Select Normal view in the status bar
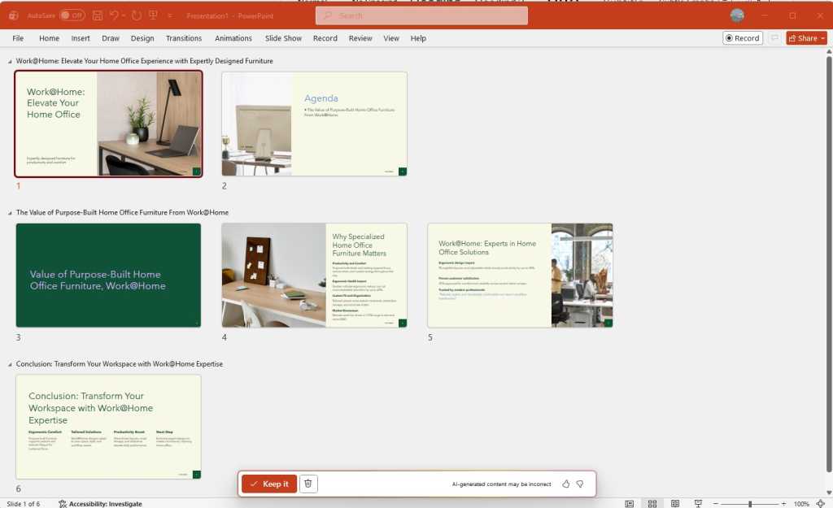This screenshot has width=833, height=508. pyautogui.click(x=629, y=504)
